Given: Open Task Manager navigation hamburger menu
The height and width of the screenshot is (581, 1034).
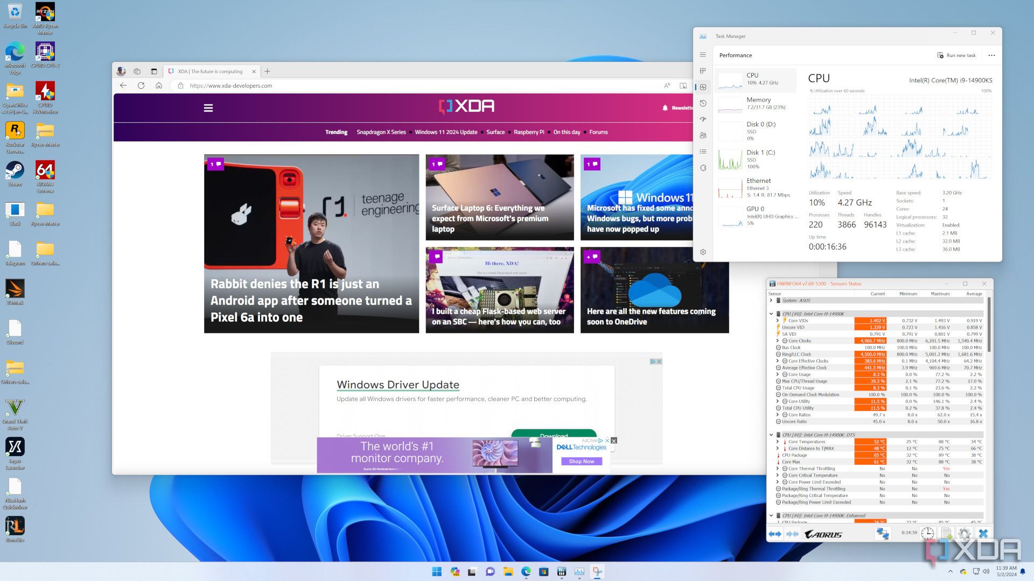Looking at the screenshot, I should point(703,55).
